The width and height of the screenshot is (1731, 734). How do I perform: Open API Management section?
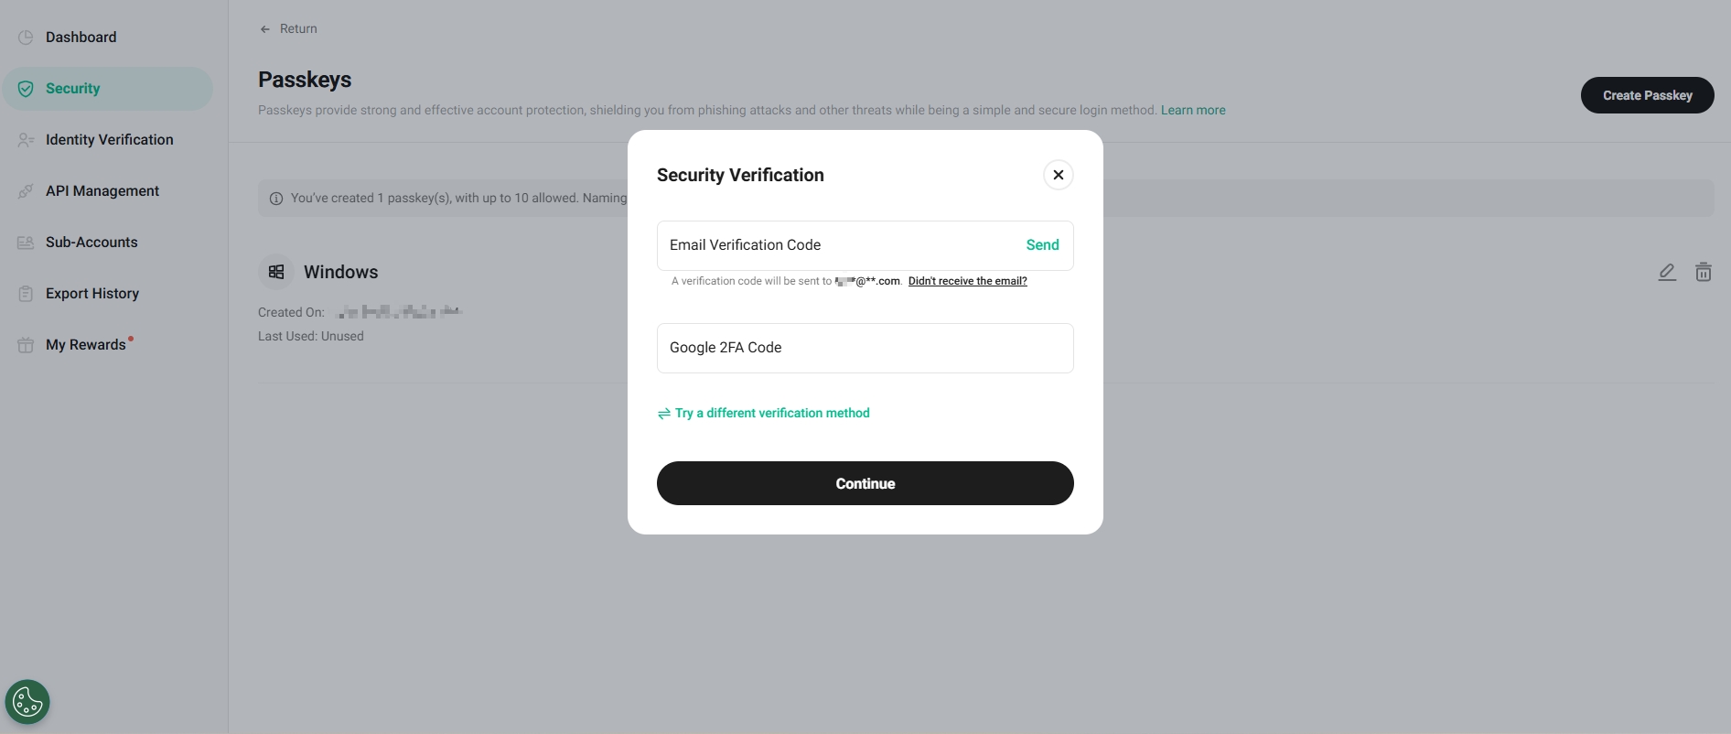102,191
